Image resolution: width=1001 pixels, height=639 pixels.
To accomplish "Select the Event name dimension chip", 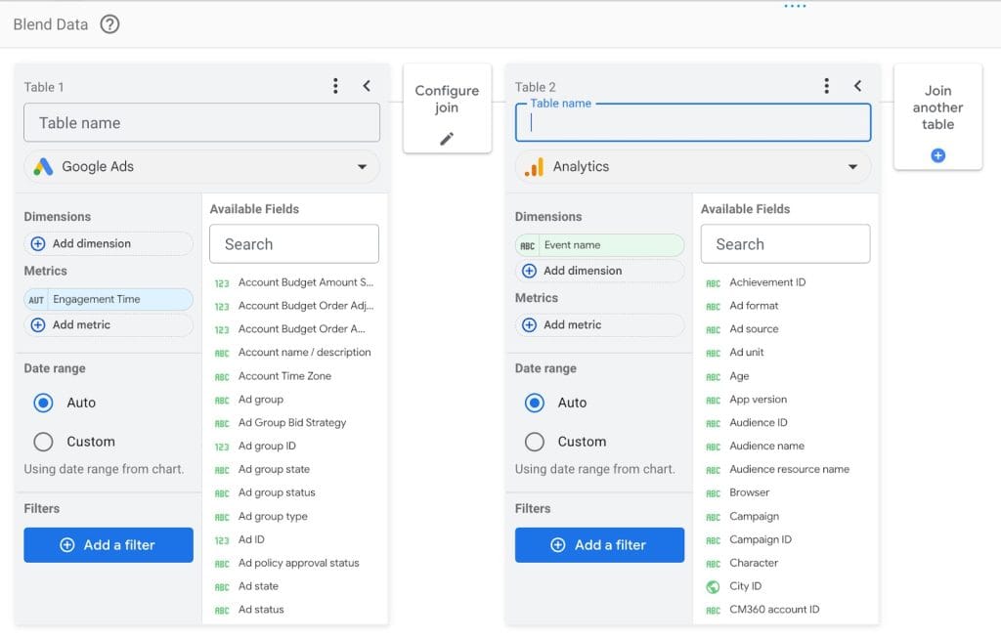I will pos(599,245).
